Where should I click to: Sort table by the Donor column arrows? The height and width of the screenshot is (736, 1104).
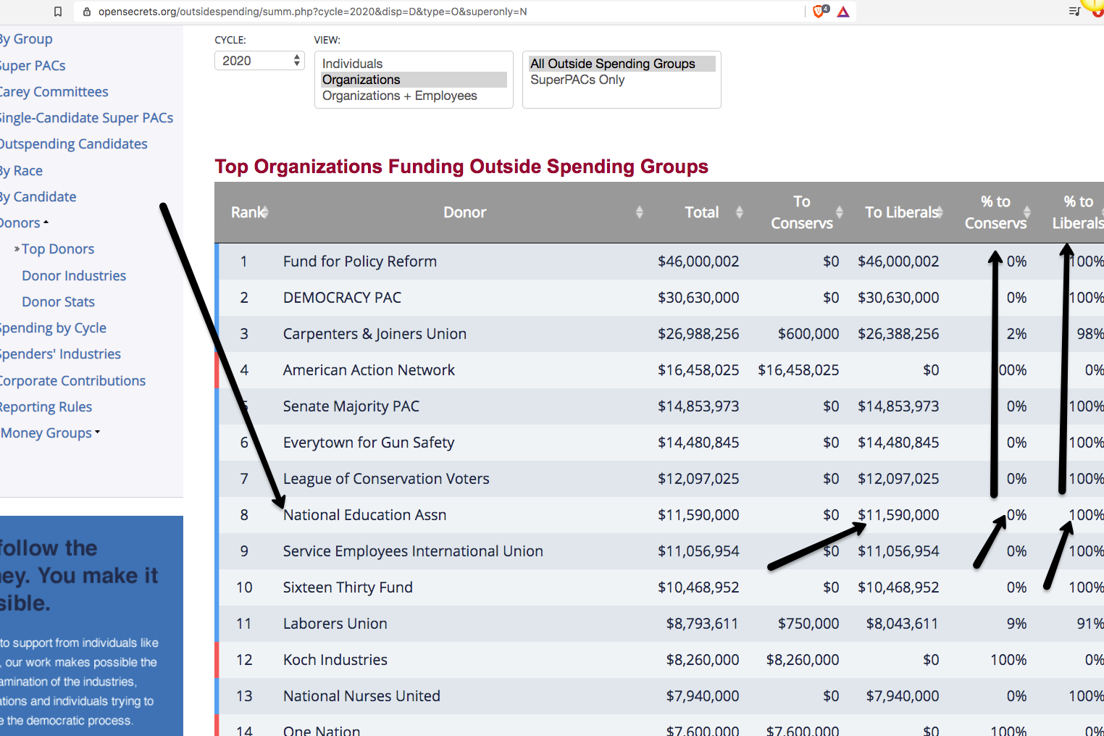coord(639,212)
